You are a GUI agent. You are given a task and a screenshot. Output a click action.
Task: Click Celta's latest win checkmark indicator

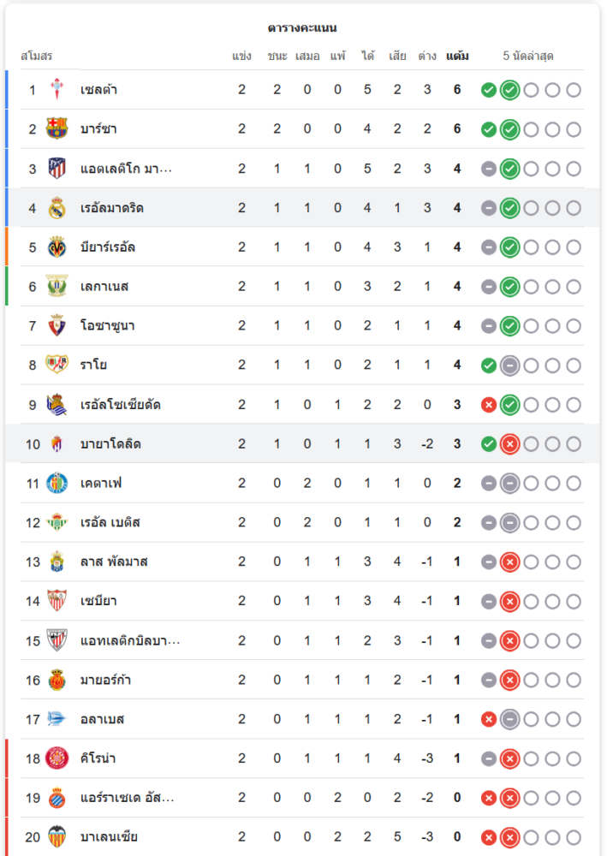click(x=509, y=90)
